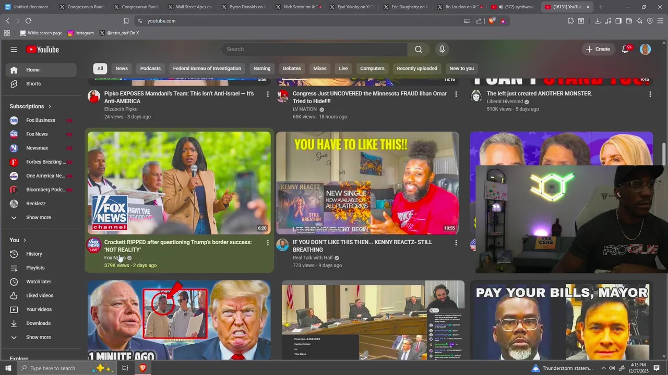Open Your videos in the sidebar
668x375 pixels.
tap(41, 309)
